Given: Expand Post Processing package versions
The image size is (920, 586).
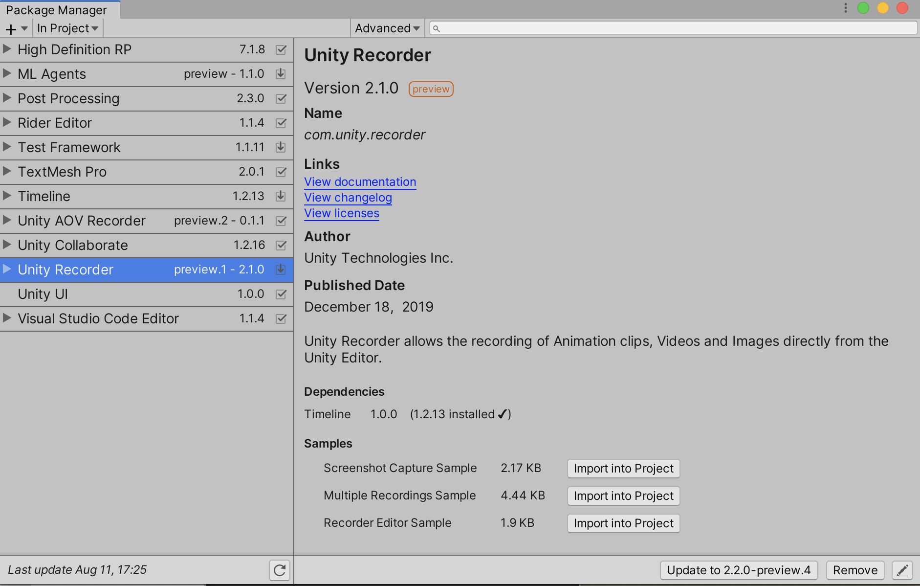Looking at the screenshot, I should tap(7, 98).
